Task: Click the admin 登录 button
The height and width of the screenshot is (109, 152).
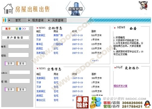Action: (9, 89)
